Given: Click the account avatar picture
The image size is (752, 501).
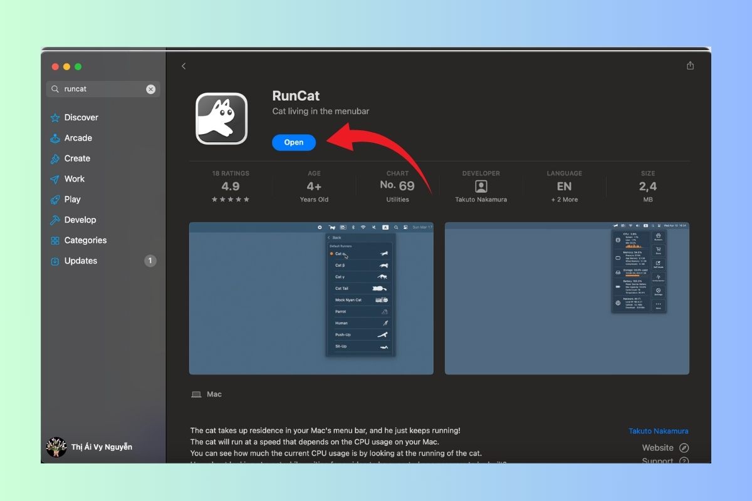Looking at the screenshot, I should tap(56, 447).
